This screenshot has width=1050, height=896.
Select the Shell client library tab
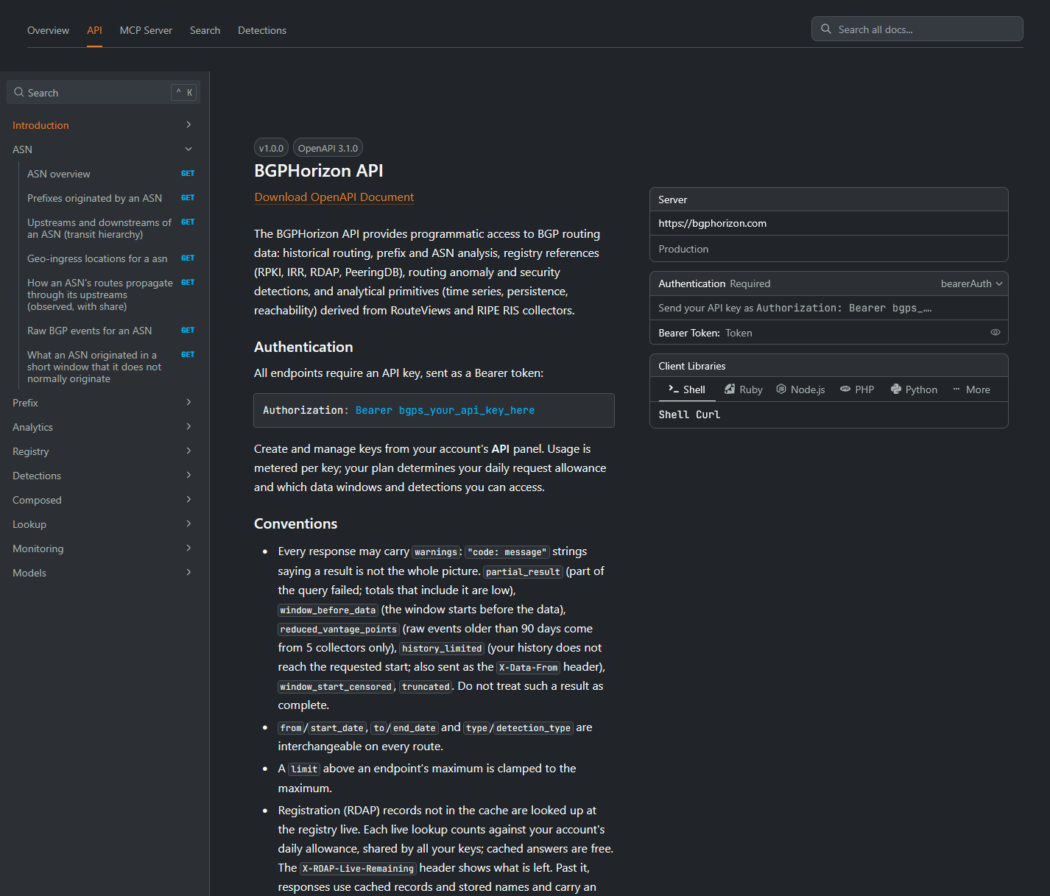click(686, 389)
